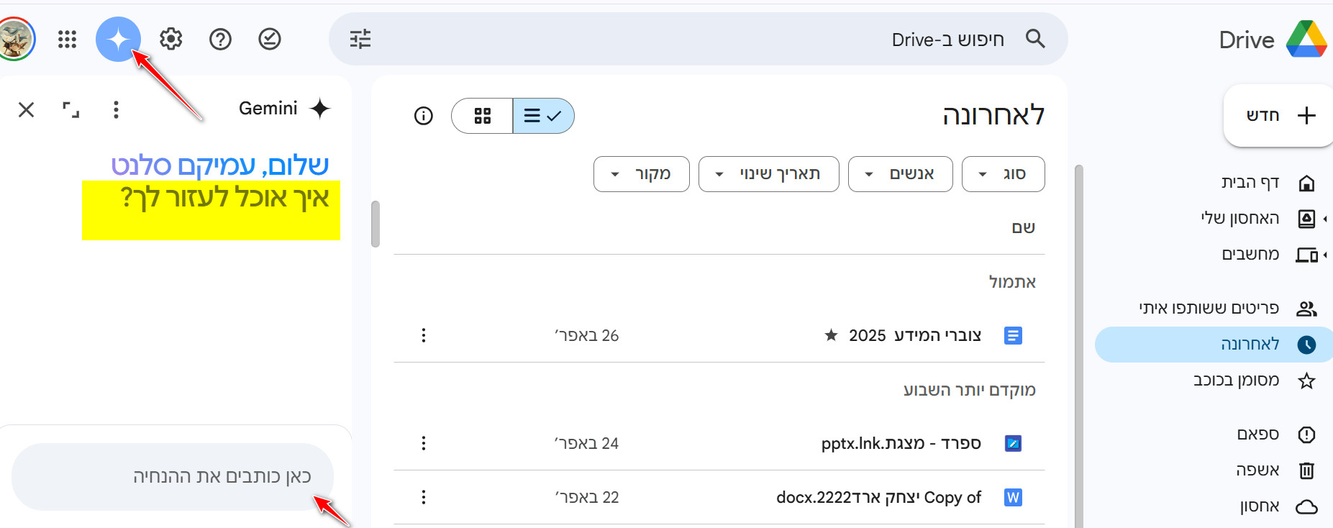
Task: Expand the Gemini panel to full size
Action: (70, 109)
